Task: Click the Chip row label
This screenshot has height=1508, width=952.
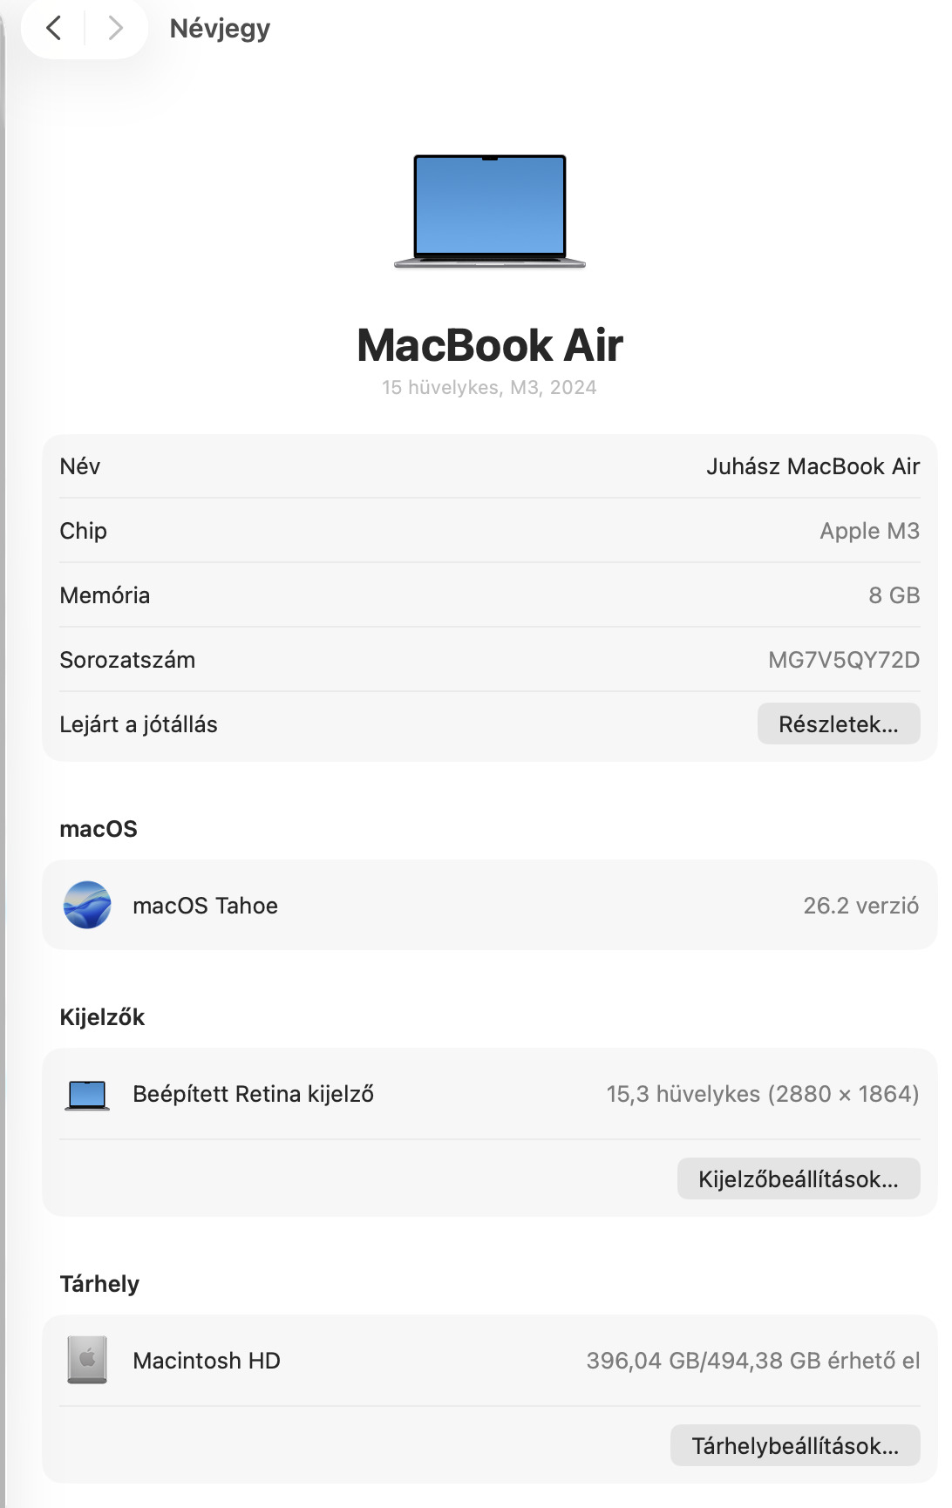Action: click(x=84, y=531)
